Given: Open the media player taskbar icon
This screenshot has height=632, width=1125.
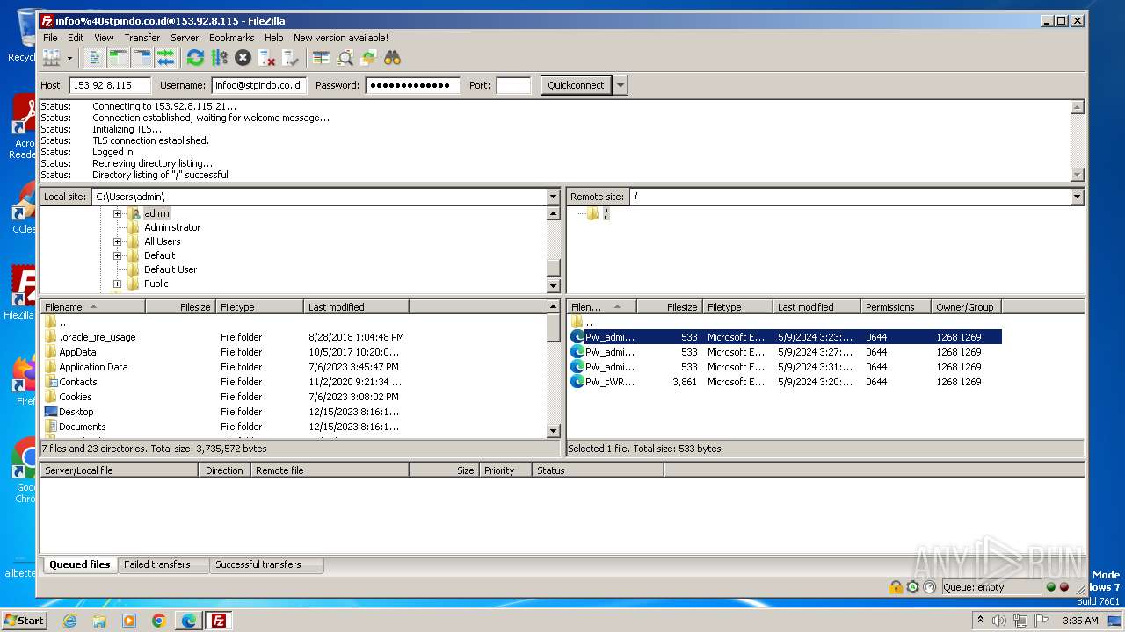Looking at the screenshot, I should point(129,621).
